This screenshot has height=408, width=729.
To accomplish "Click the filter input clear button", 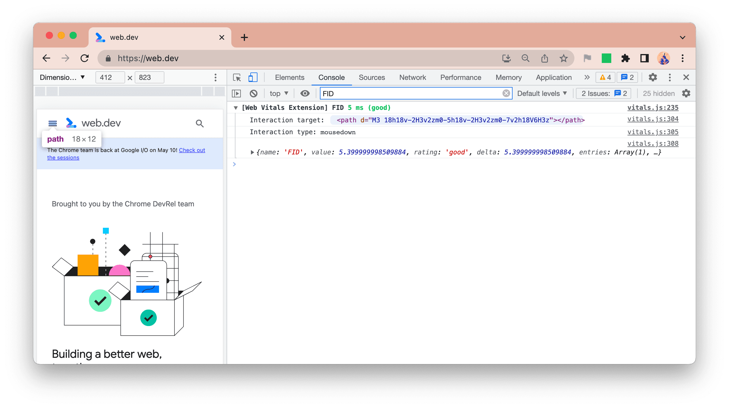I will click(507, 94).
